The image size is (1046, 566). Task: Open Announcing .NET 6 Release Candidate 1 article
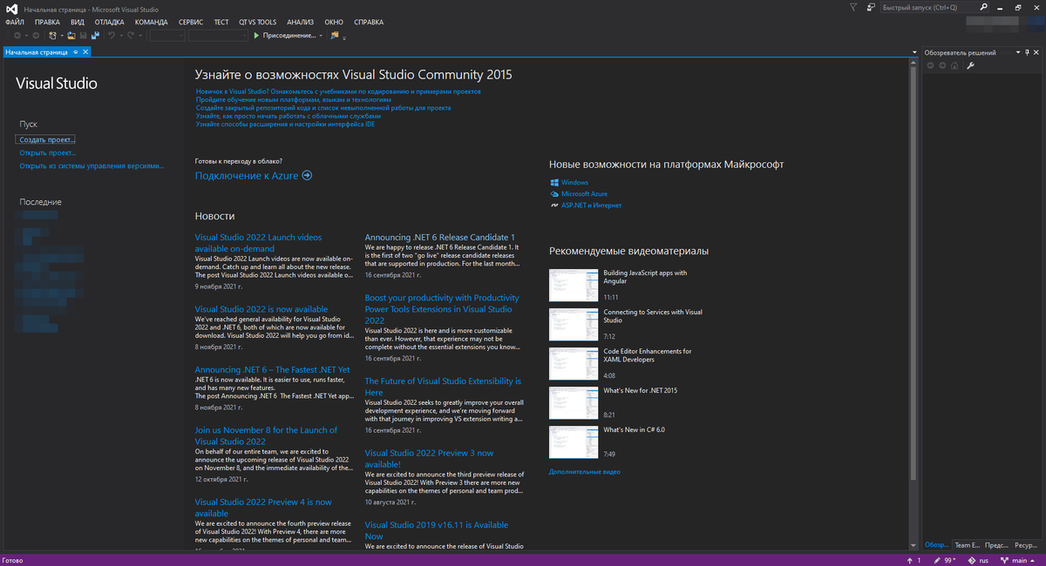tap(440, 237)
